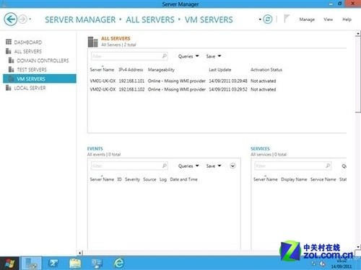Open the navigation history dropdown arrow
The width and height of the screenshot is (361, 270).
point(30,19)
